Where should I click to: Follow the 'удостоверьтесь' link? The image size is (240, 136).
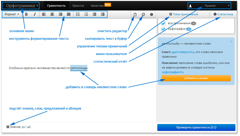pyautogui.click(x=183, y=52)
